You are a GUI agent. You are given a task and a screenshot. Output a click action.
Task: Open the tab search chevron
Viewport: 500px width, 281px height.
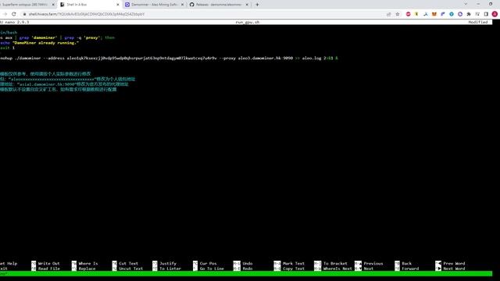[x=466, y=4]
